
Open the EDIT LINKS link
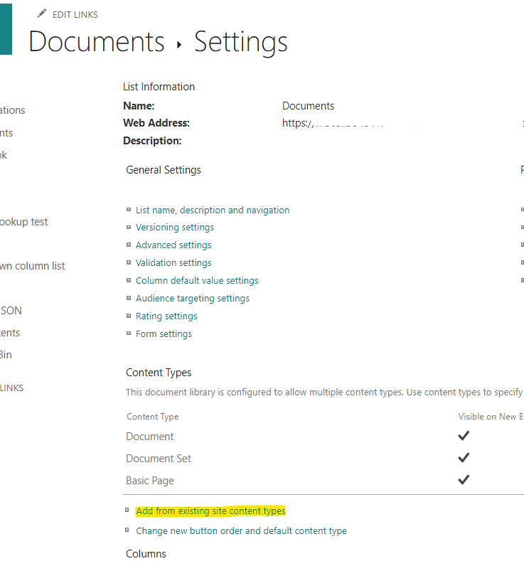75,15
